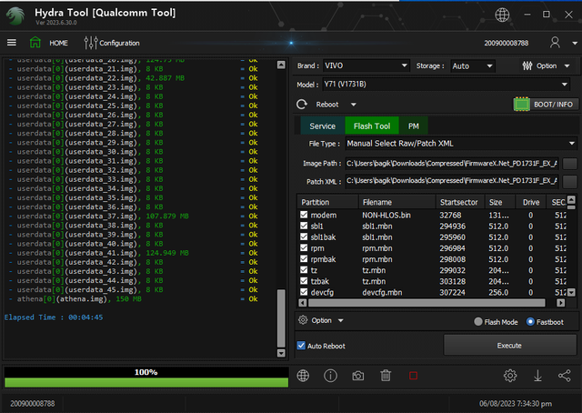Click the Reboot button label

coord(327,105)
